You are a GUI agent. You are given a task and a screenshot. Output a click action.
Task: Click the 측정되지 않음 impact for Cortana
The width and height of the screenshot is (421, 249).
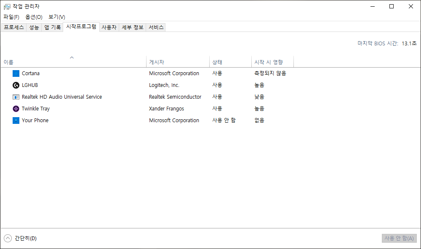(x=270, y=73)
